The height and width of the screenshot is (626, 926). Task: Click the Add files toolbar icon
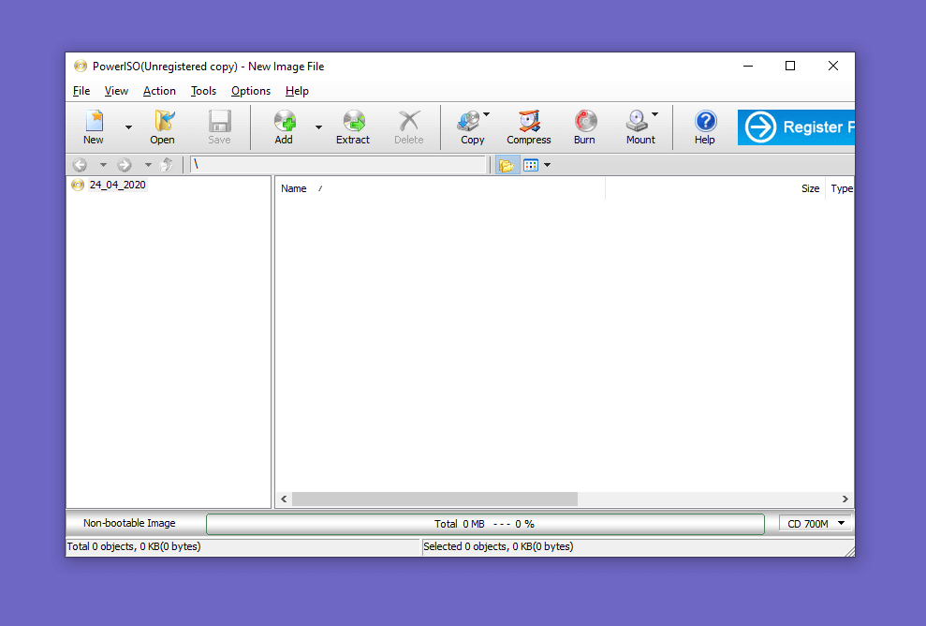pos(284,127)
